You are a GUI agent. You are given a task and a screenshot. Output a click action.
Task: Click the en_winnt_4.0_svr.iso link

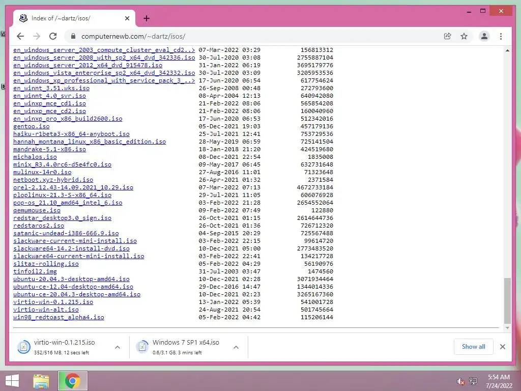[49, 96]
